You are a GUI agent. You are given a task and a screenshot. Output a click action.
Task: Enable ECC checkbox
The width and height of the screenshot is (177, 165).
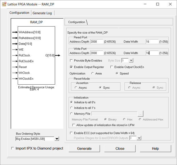point(71,133)
